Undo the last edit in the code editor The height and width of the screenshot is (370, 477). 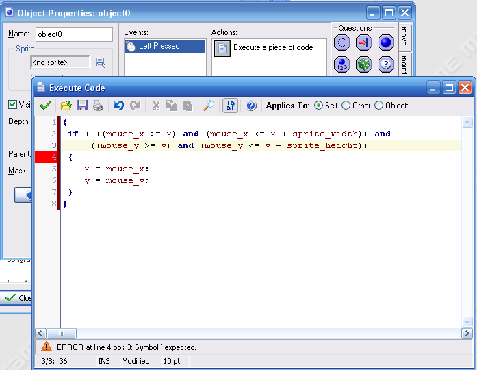click(118, 106)
